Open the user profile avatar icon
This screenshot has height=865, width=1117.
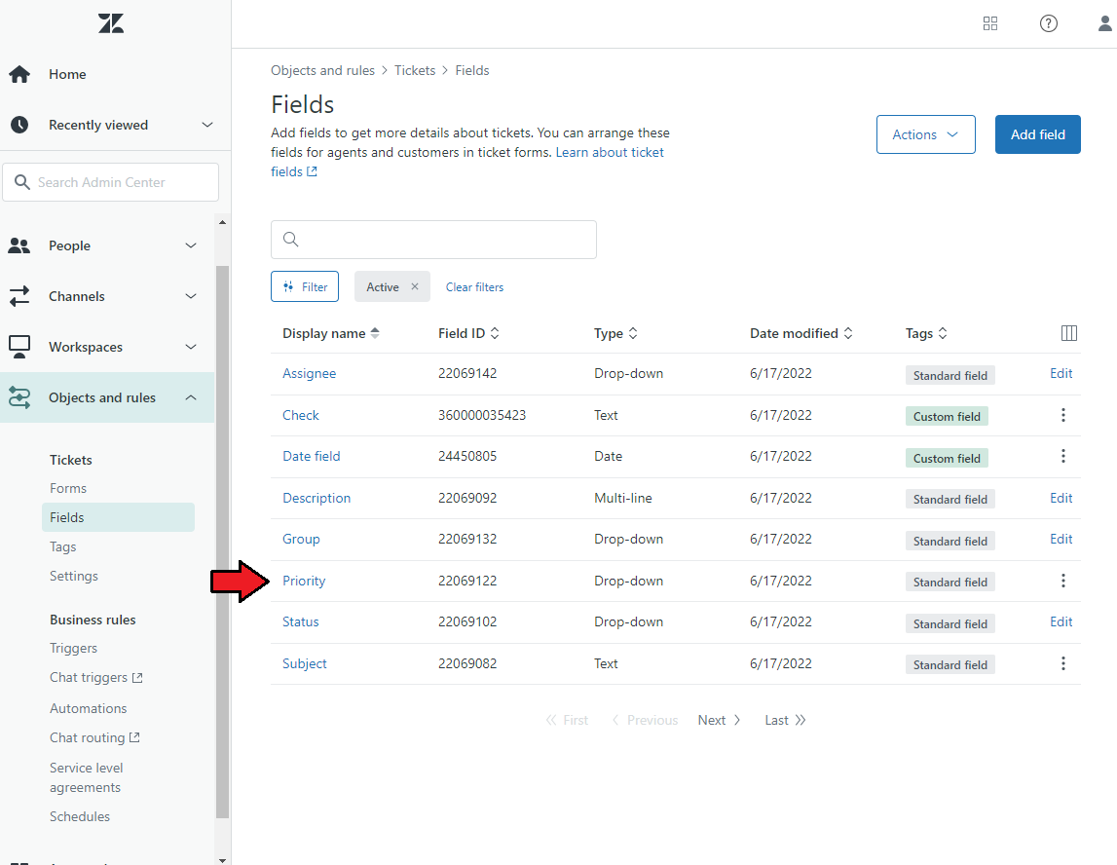coord(1105,23)
